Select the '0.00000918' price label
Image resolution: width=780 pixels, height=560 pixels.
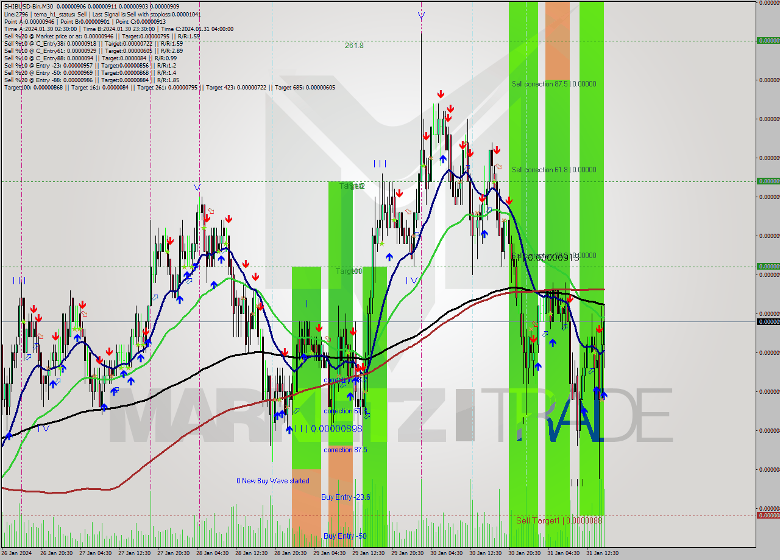553,258
